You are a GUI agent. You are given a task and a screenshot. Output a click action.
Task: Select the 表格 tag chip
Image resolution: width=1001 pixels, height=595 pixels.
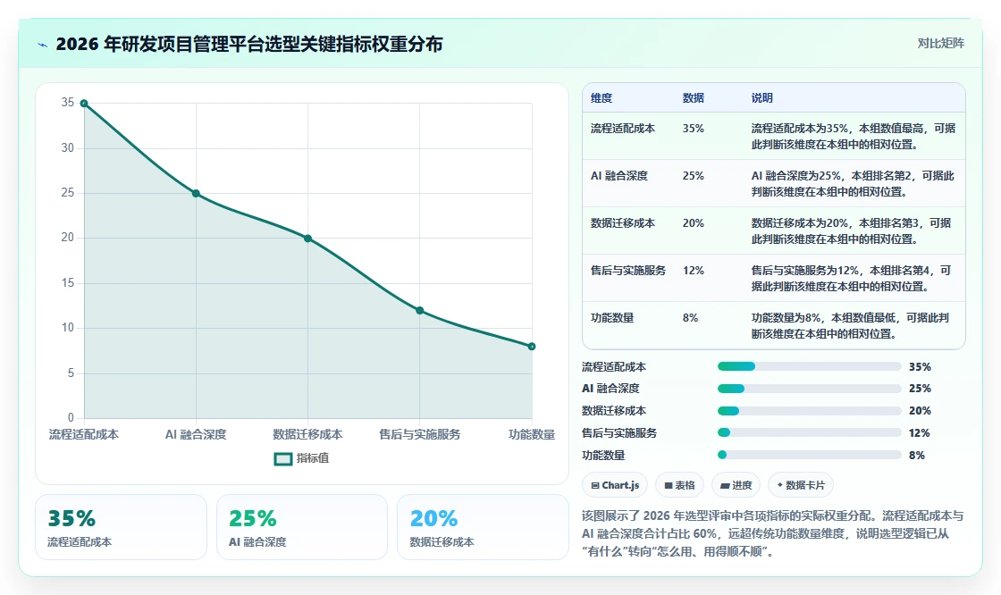click(x=679, y=485)
